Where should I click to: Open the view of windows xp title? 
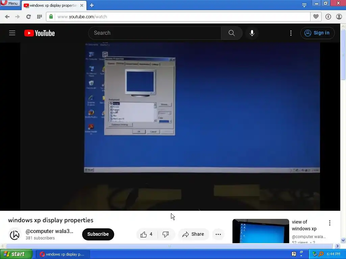[x=304, y=225]
